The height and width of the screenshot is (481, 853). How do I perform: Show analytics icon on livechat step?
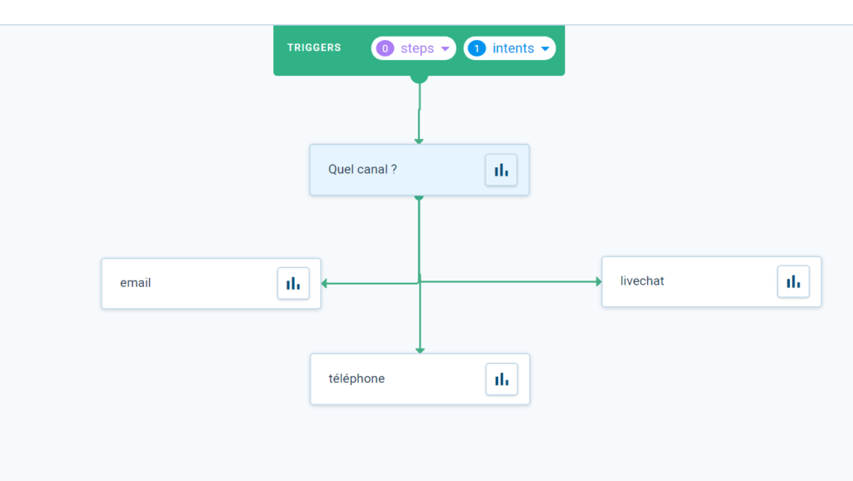793,281
